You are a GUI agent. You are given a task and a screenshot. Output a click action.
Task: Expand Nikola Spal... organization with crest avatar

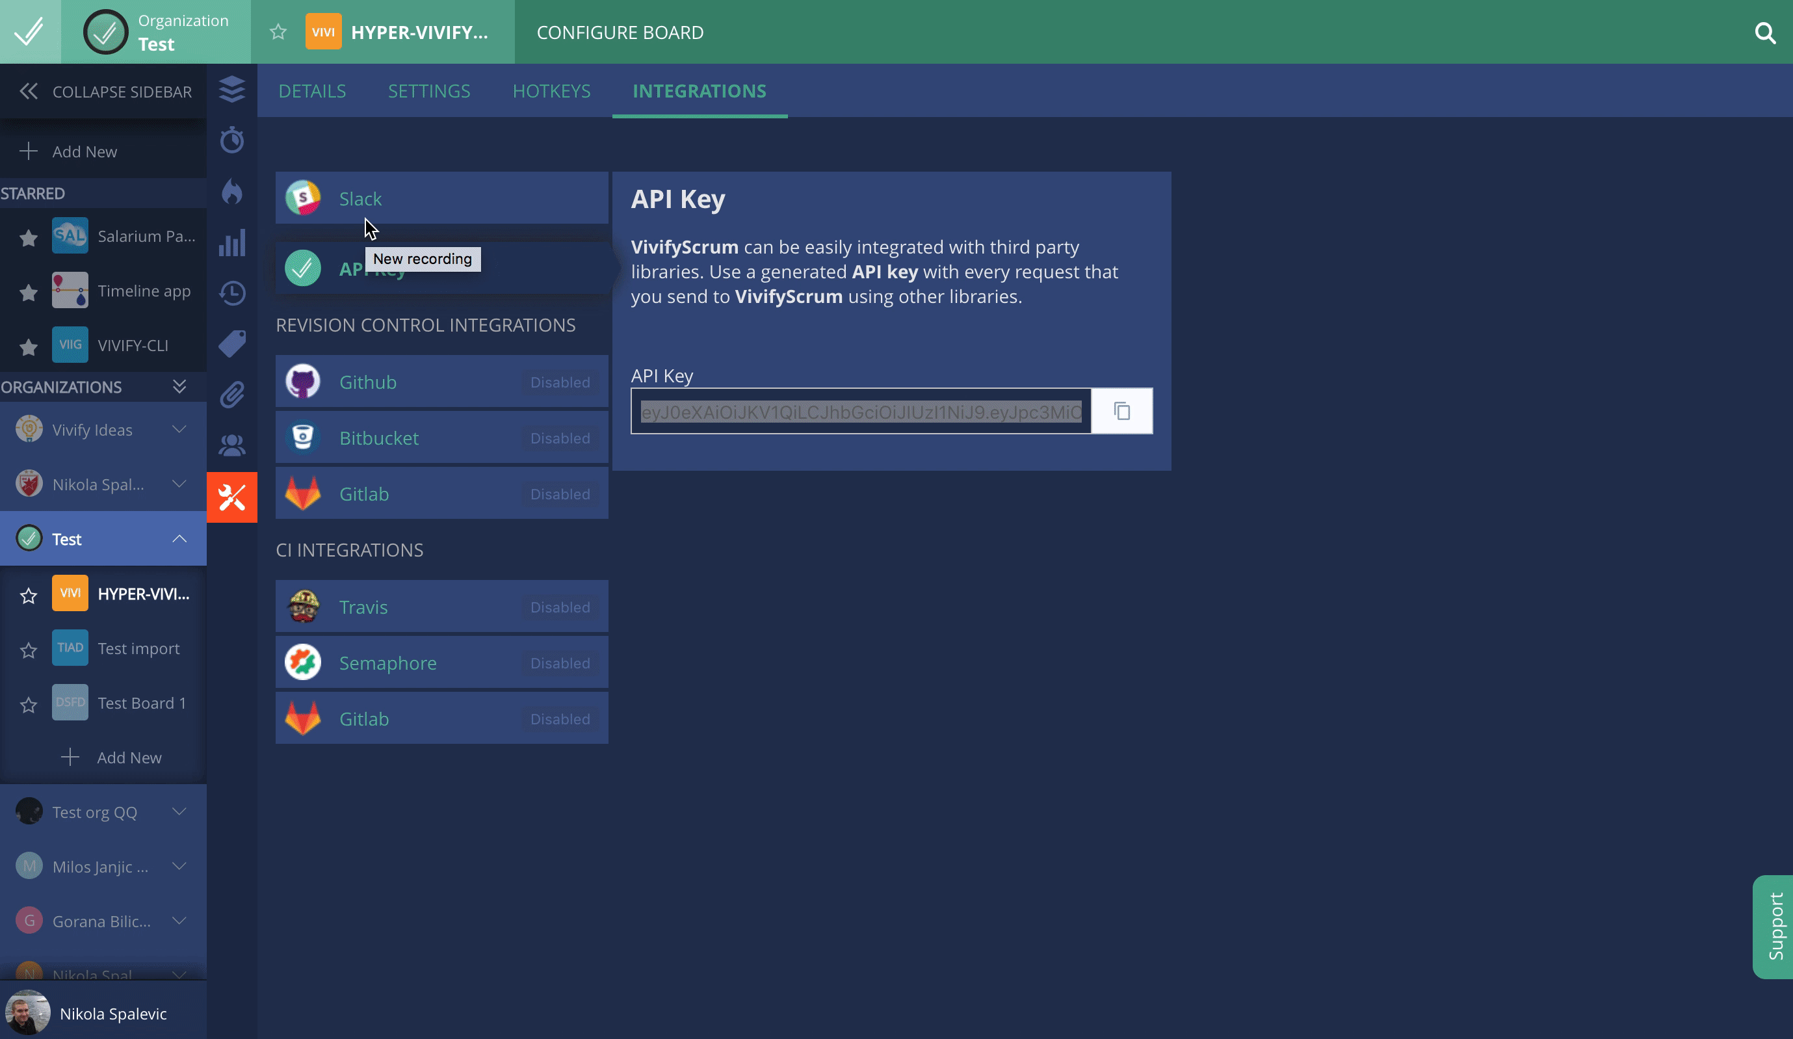[179, 484]
